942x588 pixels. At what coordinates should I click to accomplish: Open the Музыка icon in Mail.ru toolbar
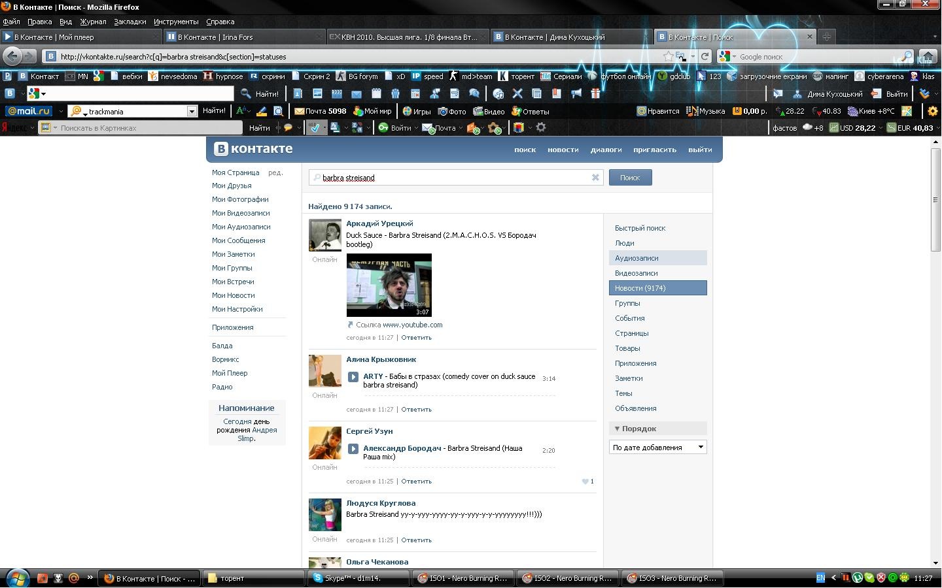694,111
